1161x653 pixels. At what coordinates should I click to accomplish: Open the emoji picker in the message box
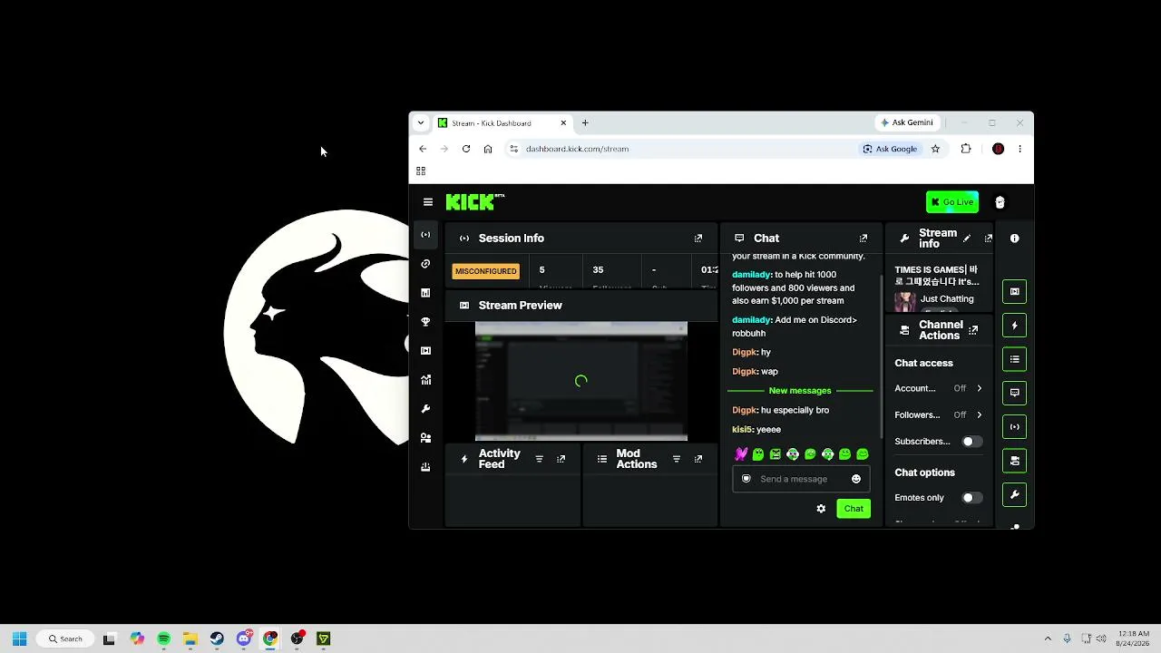coord(856,479)
